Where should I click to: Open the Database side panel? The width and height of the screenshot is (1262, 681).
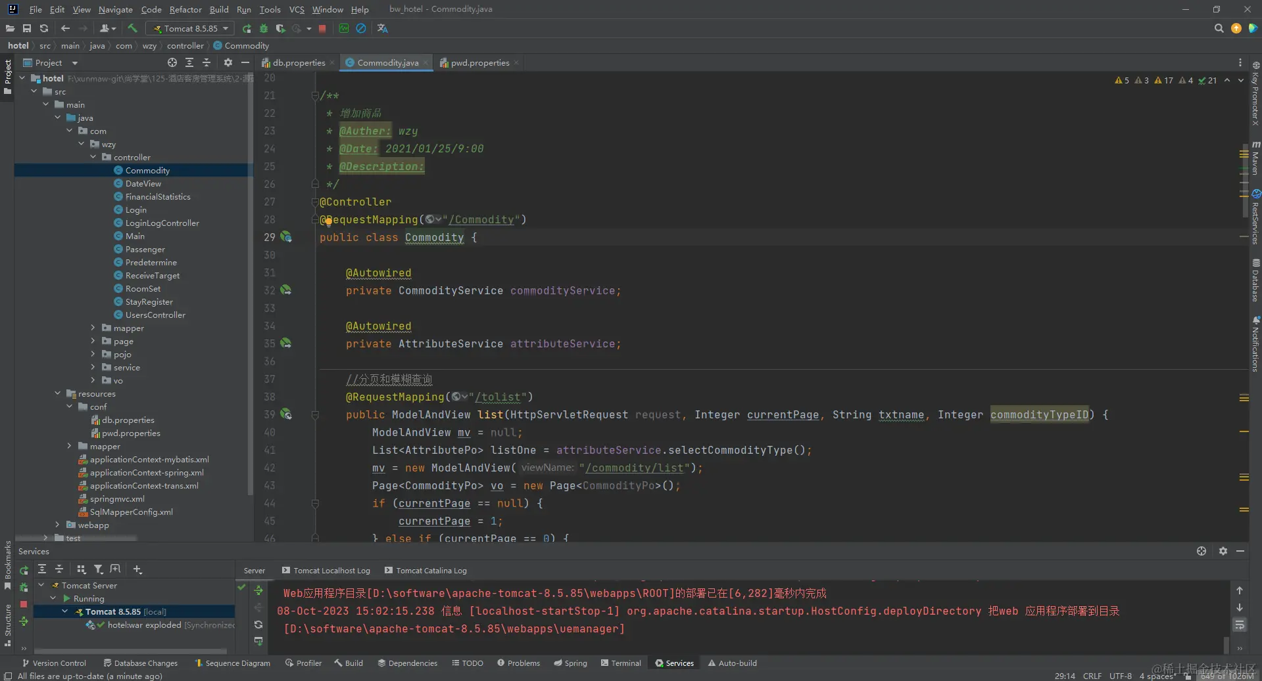(x=1255, y=280)
